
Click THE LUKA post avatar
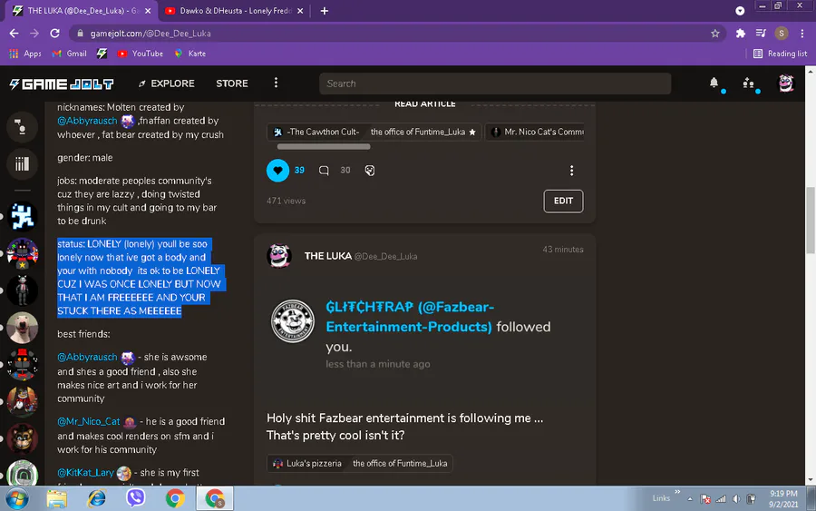click(279, 256)
